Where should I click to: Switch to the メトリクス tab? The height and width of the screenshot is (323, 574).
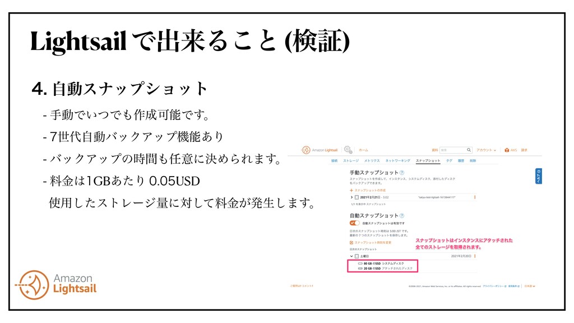tap(372, 161)
